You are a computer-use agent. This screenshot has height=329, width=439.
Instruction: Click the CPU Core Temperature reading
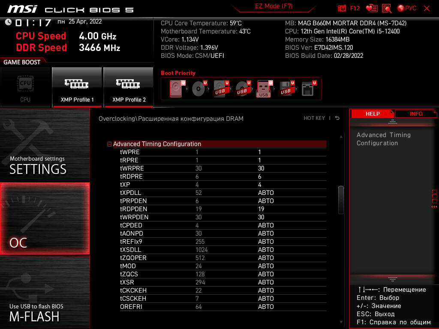[201, 23]
